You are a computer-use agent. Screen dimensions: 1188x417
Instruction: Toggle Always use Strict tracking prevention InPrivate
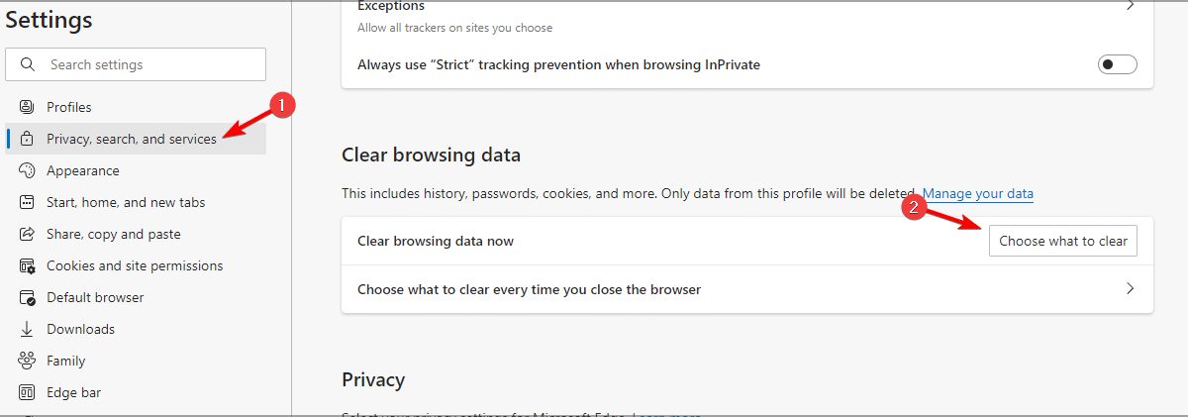coord(1118,64)
